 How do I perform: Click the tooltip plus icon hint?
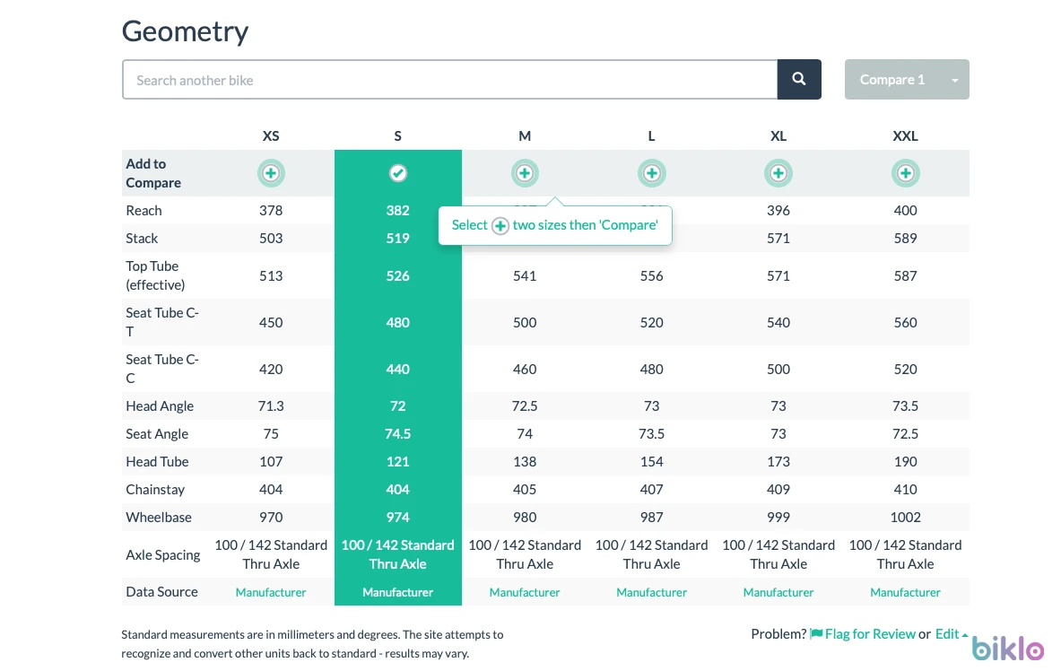(500, 225)
